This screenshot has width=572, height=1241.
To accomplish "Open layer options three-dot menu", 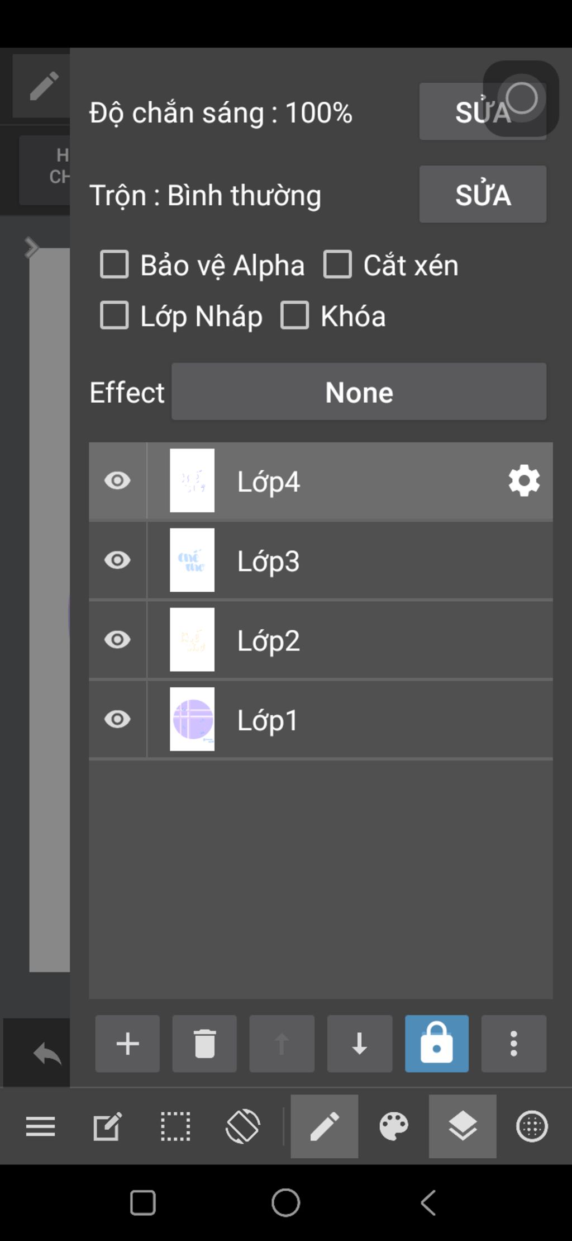I will click(x=514, y=1044).
